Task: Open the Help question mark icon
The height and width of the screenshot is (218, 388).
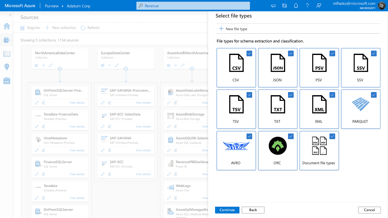Action: click(307, 6)
